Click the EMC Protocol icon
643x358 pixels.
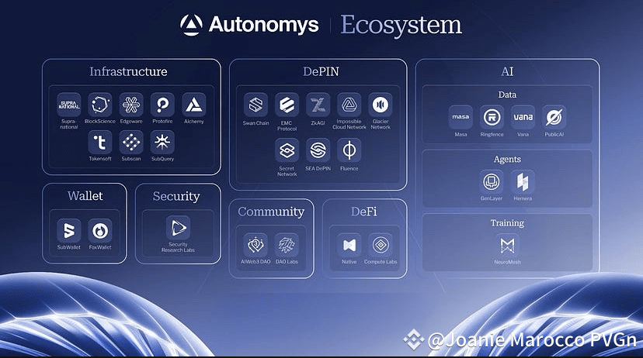[x=287, y=105]
